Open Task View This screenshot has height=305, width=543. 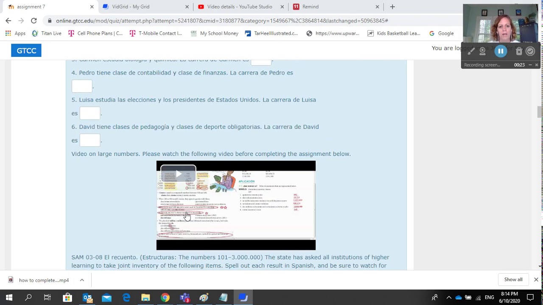click(x=47, y=297)
